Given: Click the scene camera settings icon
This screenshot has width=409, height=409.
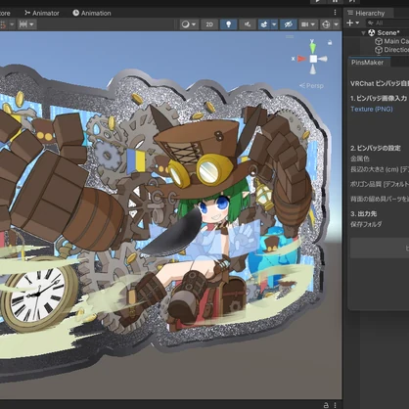Looking at the screenshot, I should [x=304, y=24].
